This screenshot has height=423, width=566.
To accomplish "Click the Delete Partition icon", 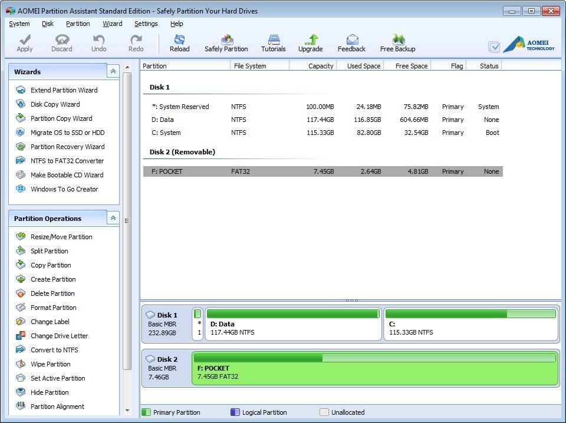I will 21,293.
